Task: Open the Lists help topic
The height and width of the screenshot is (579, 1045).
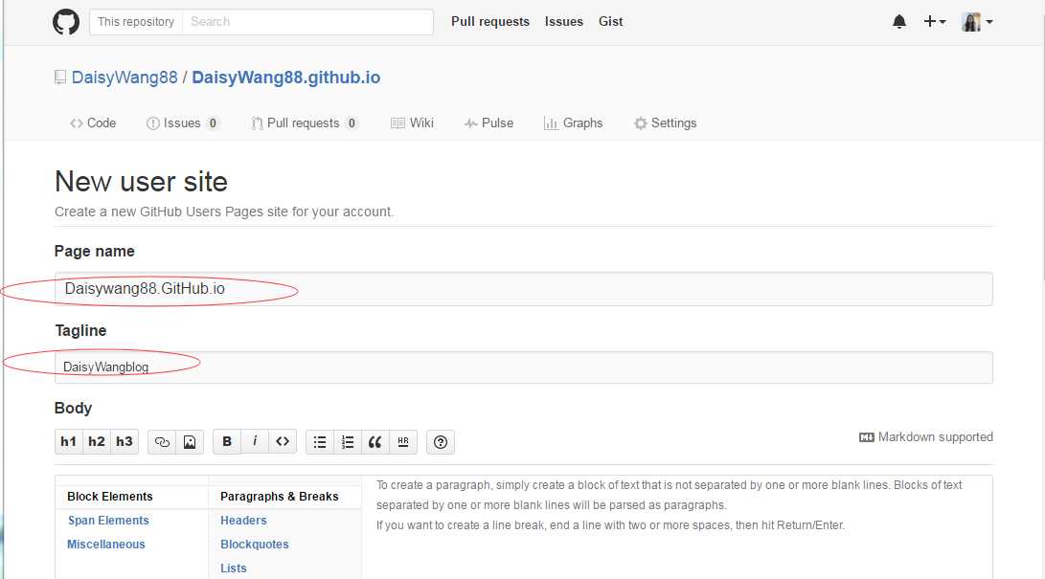Action: pyautogui.click(x=234, y=568)
